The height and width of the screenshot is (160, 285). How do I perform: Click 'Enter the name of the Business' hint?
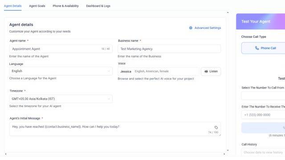click(x=139, y=56)
